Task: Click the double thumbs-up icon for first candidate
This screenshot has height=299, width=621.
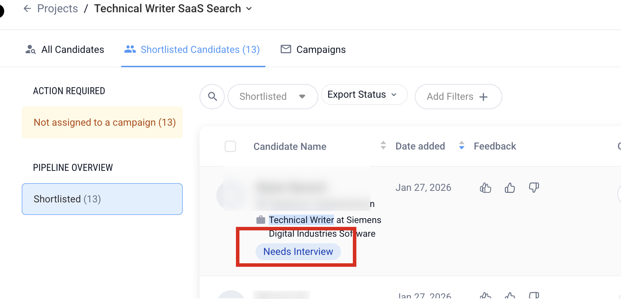Action: pos(486,188)
